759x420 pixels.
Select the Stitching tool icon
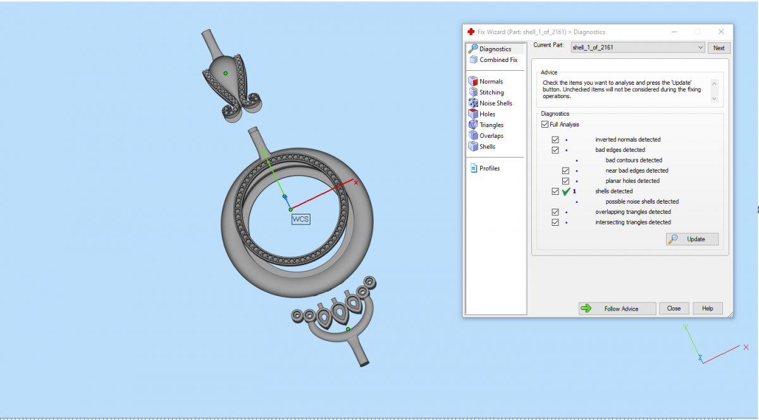click(473, 92)
